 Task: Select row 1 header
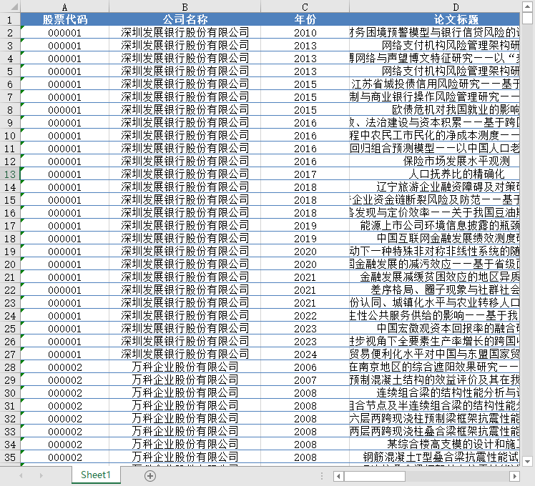[10, 20]
